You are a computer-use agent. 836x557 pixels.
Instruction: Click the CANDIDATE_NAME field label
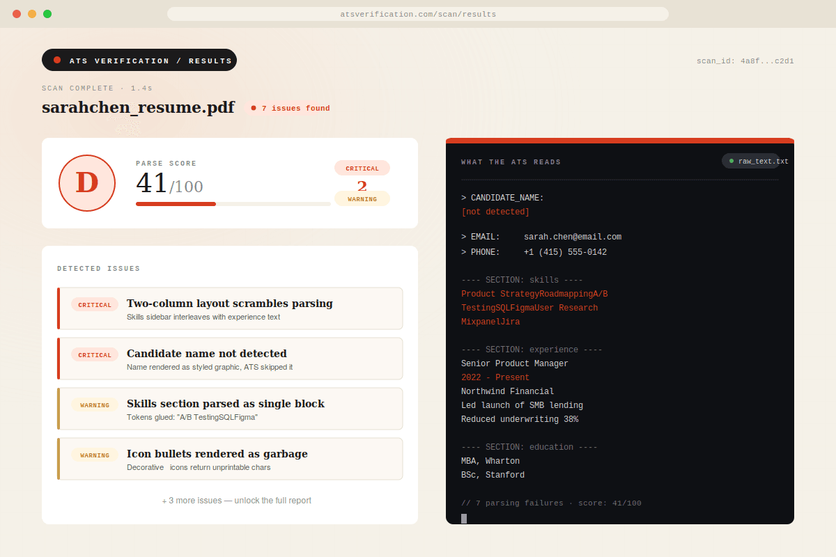coord(502,198)
